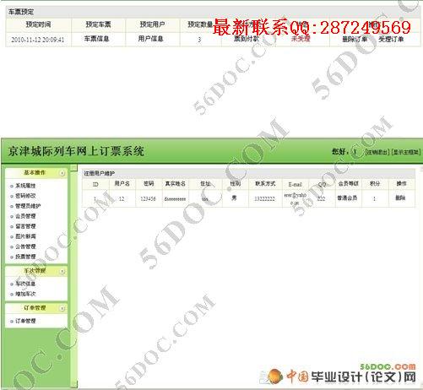Click the 注销退出 logout link
The height and width of the screenshot is (390, 423).
(x=377, y=152)
